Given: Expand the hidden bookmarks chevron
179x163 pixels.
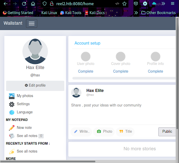Looking at the screenshot, I should tap(136, 13).
